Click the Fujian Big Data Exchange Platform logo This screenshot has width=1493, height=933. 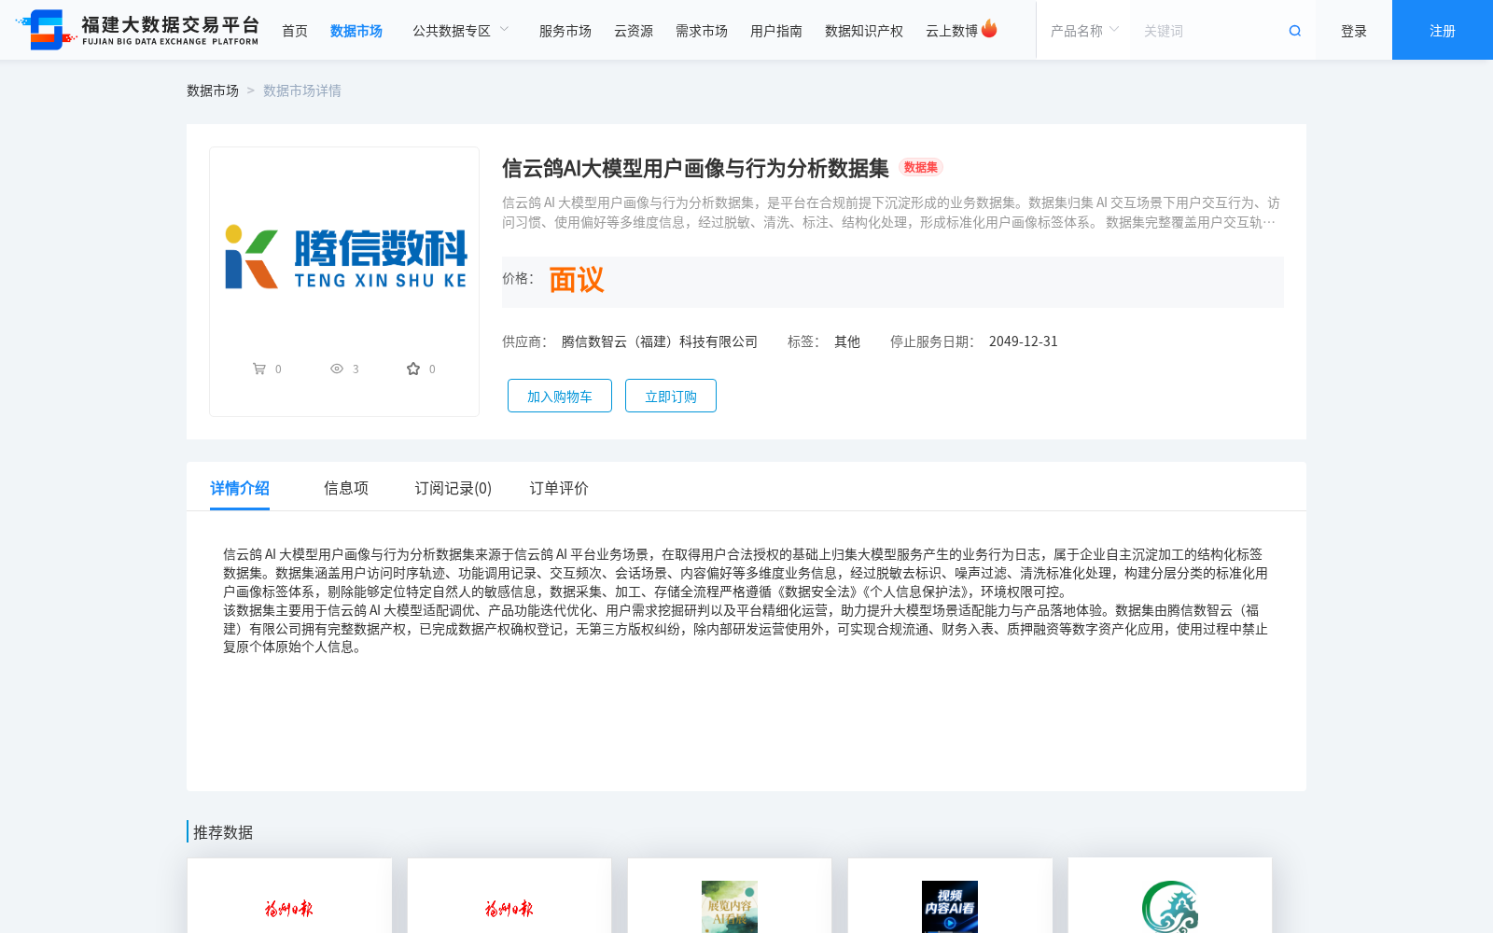click(137, 30)
